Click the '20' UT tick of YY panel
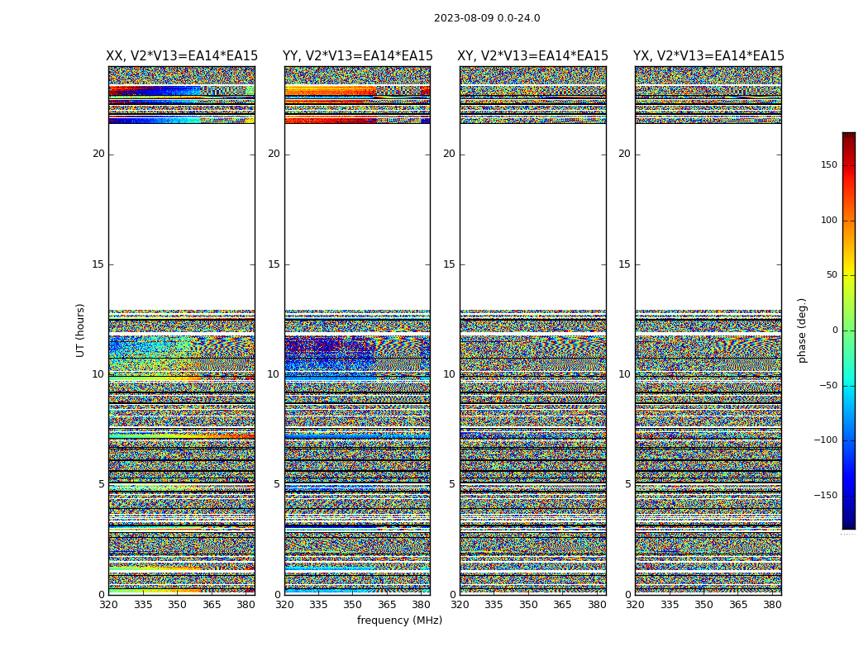The width and height of the screenshot is (868, 661). pyautogui.click(x=274, y=154)
